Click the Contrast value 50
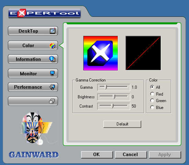 coord(134,106)
